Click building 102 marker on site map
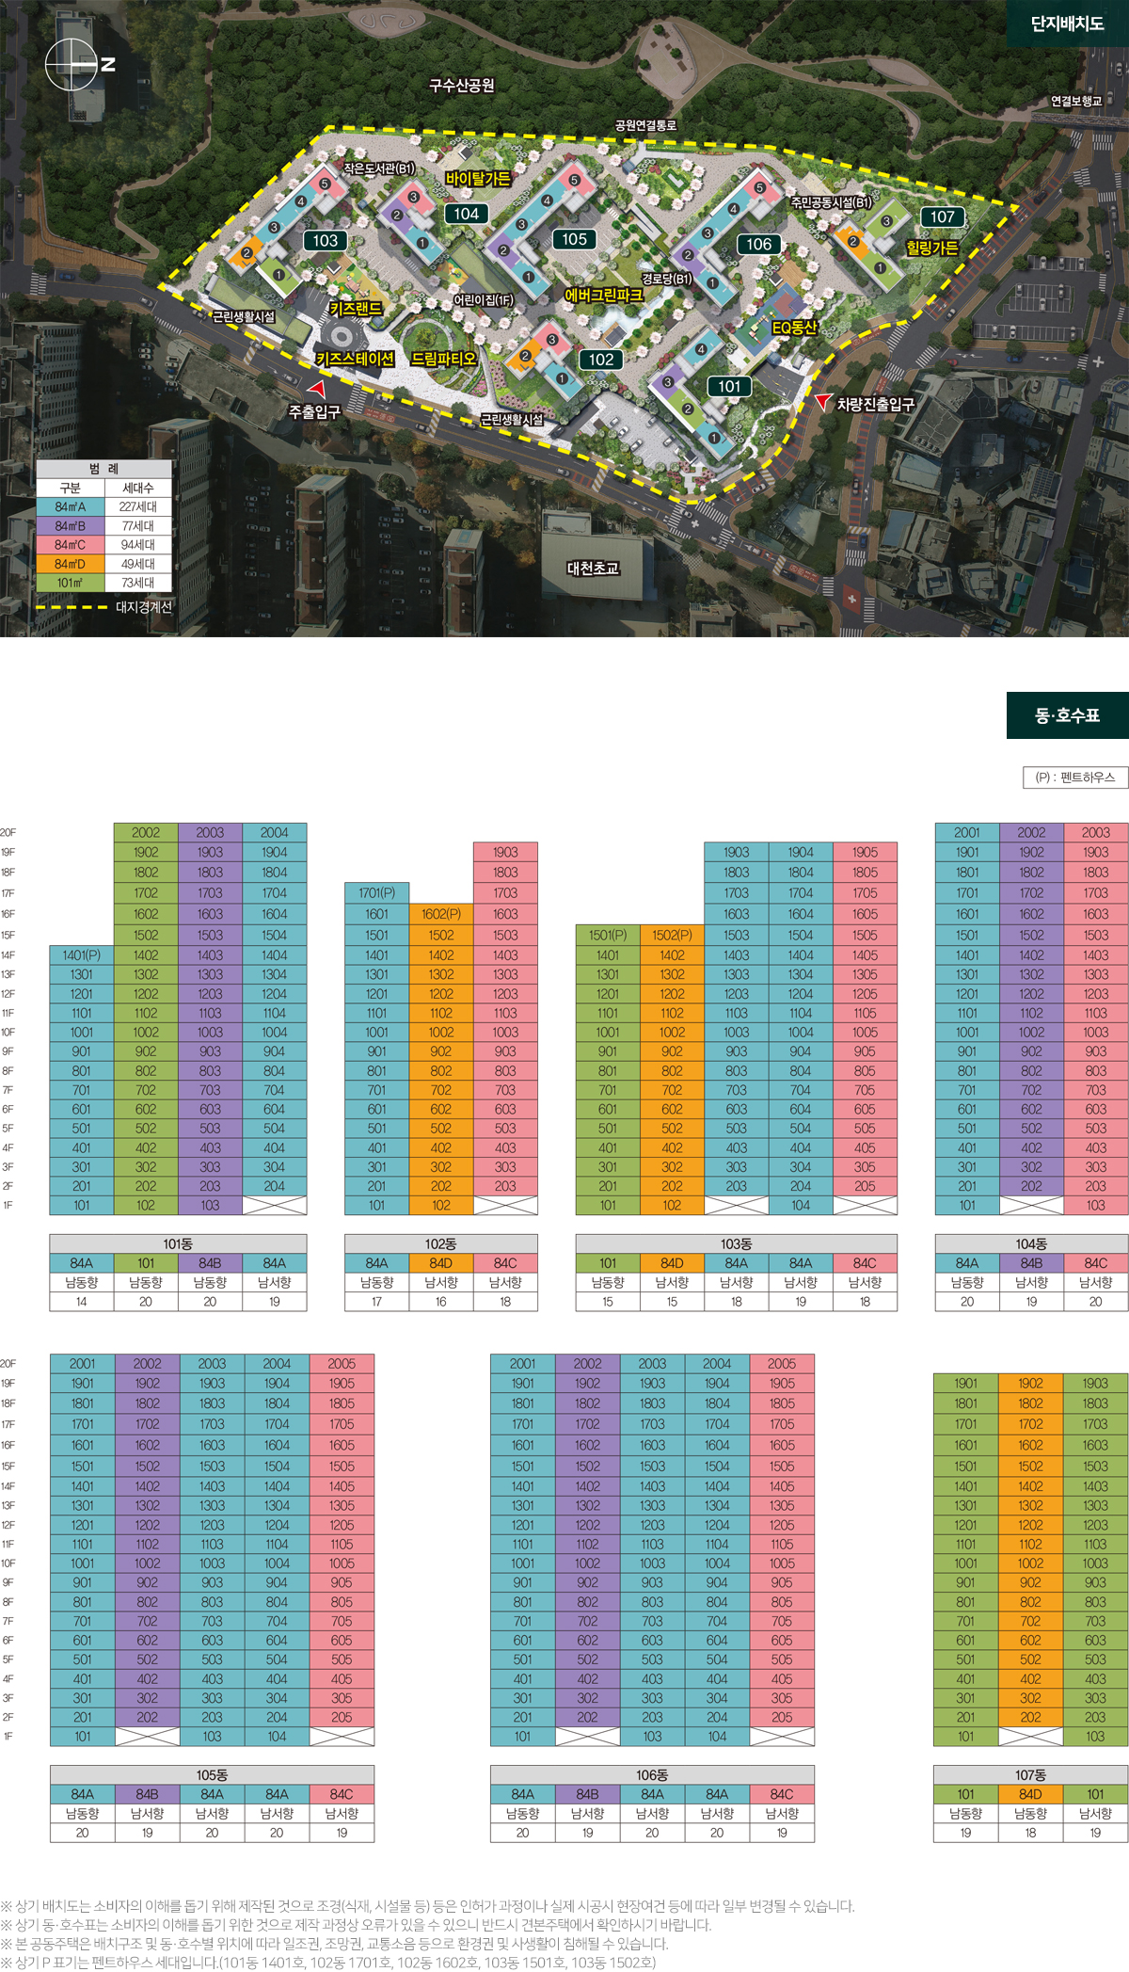 coord(601,360)
